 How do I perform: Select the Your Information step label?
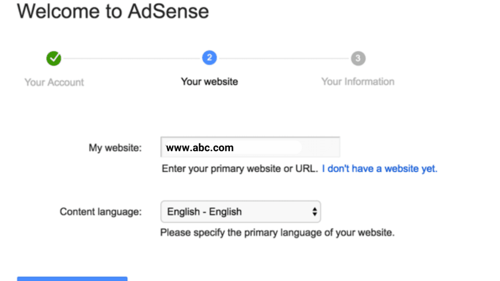(x=358, y=81)
